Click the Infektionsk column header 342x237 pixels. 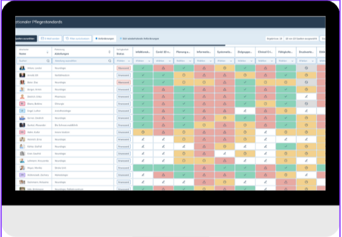pos(143,52)
